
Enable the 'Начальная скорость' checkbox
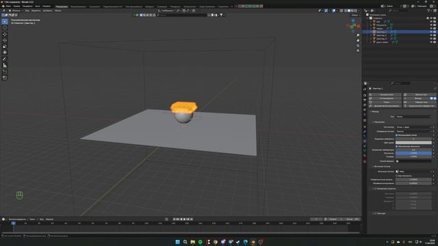pyautogui.click(x=376, y=189)
